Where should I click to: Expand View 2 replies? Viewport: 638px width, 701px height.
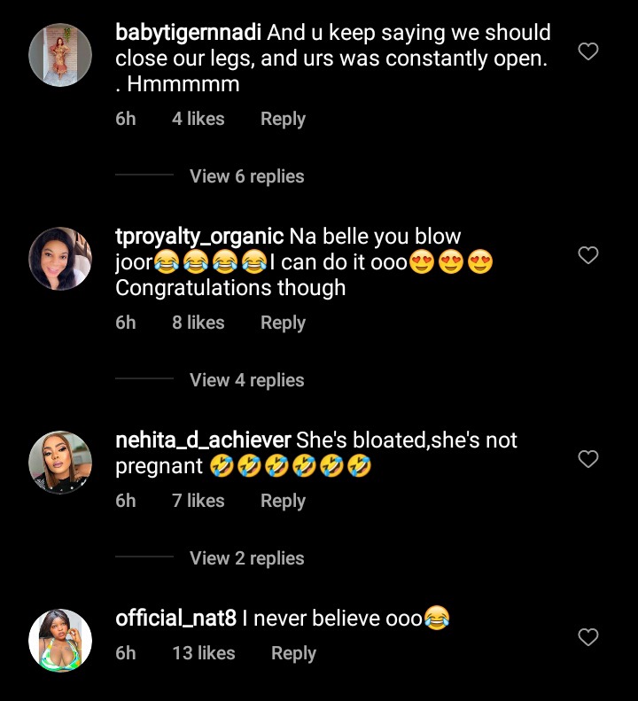pos(246,558)
